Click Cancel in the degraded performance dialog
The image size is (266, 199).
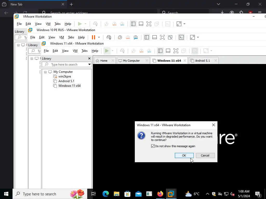coord(205,155)
